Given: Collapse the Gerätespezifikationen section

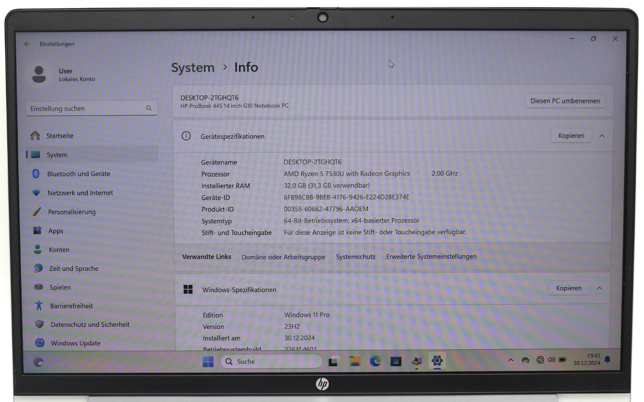Looking at the screenshot, I should tap(602, 136).
